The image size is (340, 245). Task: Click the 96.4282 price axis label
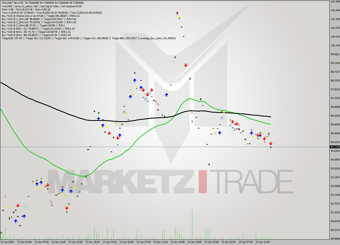click(335, 116)
